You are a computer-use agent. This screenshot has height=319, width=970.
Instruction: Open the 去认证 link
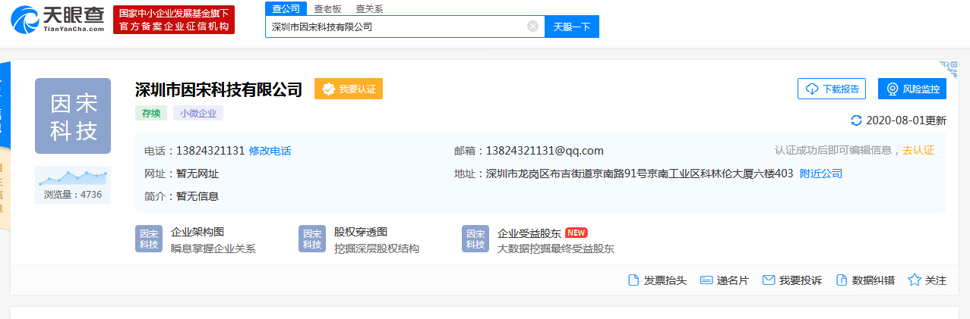tap(918, 150)
